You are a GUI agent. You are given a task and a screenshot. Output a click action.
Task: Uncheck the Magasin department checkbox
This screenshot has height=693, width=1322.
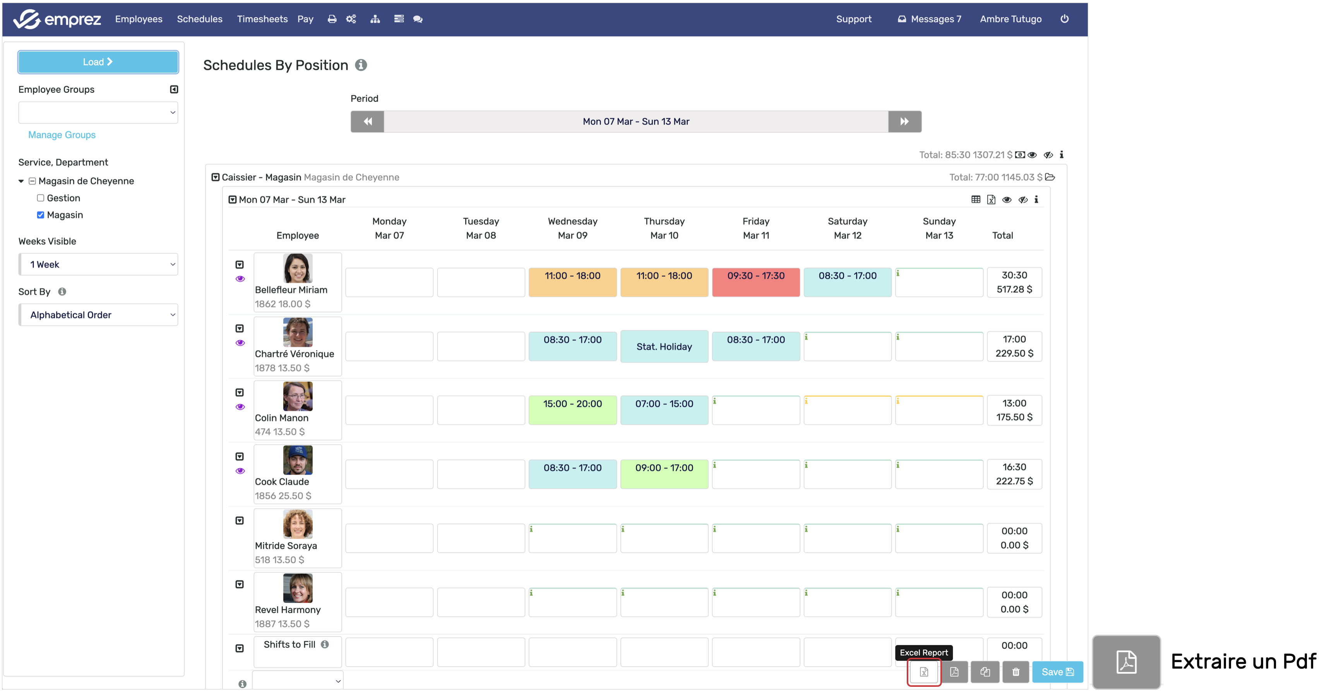[x=41, y=215]
